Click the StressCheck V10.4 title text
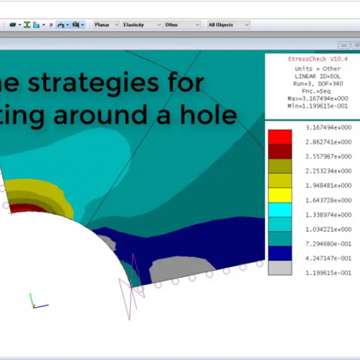 point(318,59)
